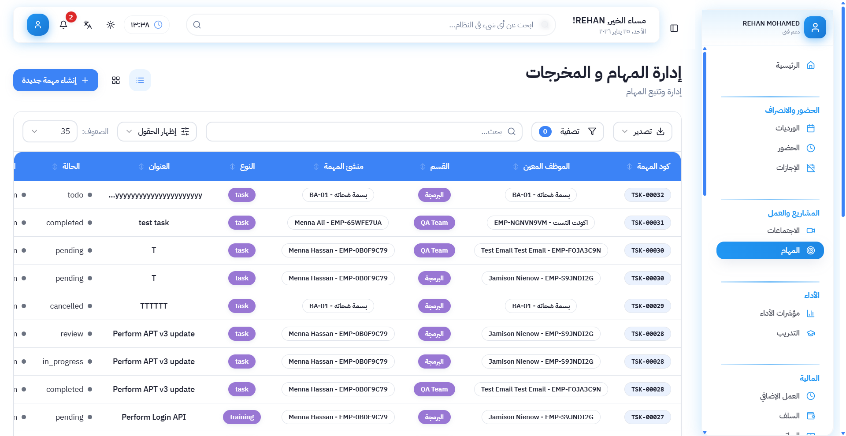This screenshot has width=846, height=436.
Task: Click the إنشاء مهمة جديدة button
Action: click(x=56, y=80)
